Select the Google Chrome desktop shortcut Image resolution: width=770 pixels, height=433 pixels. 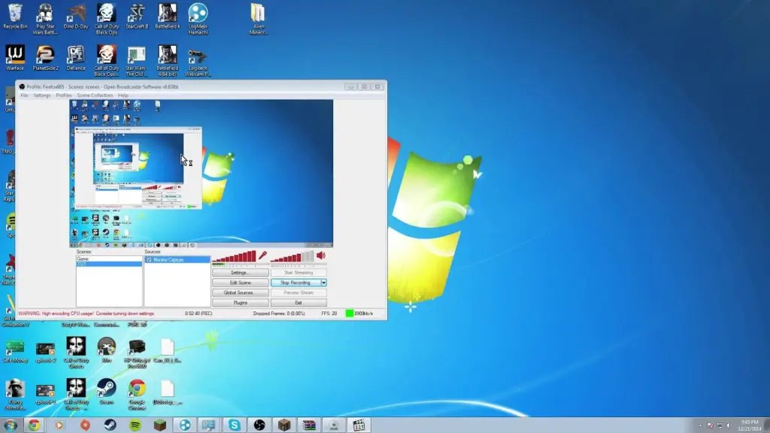coord(137,395)
